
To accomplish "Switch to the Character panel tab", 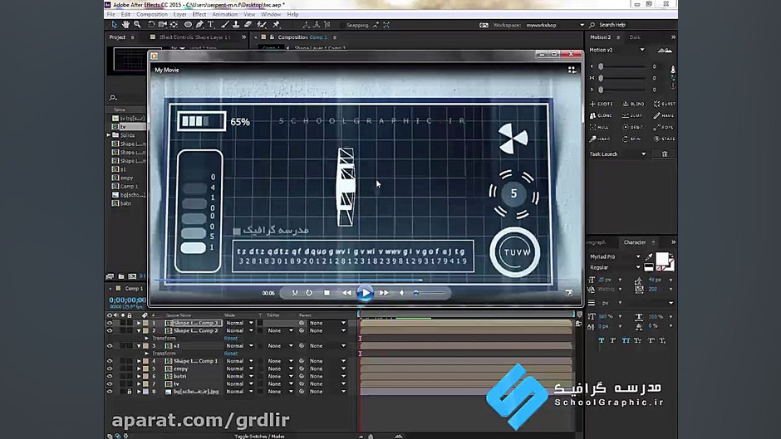I will (x=635, y=242).
